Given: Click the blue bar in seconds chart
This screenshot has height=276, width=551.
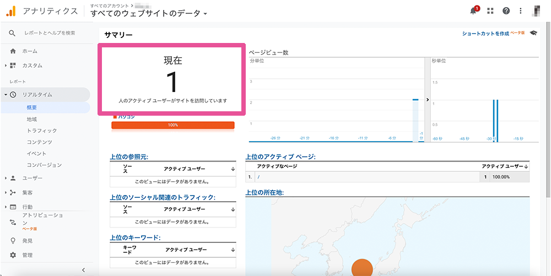Looking at the screenshot, I should (495, 121).
